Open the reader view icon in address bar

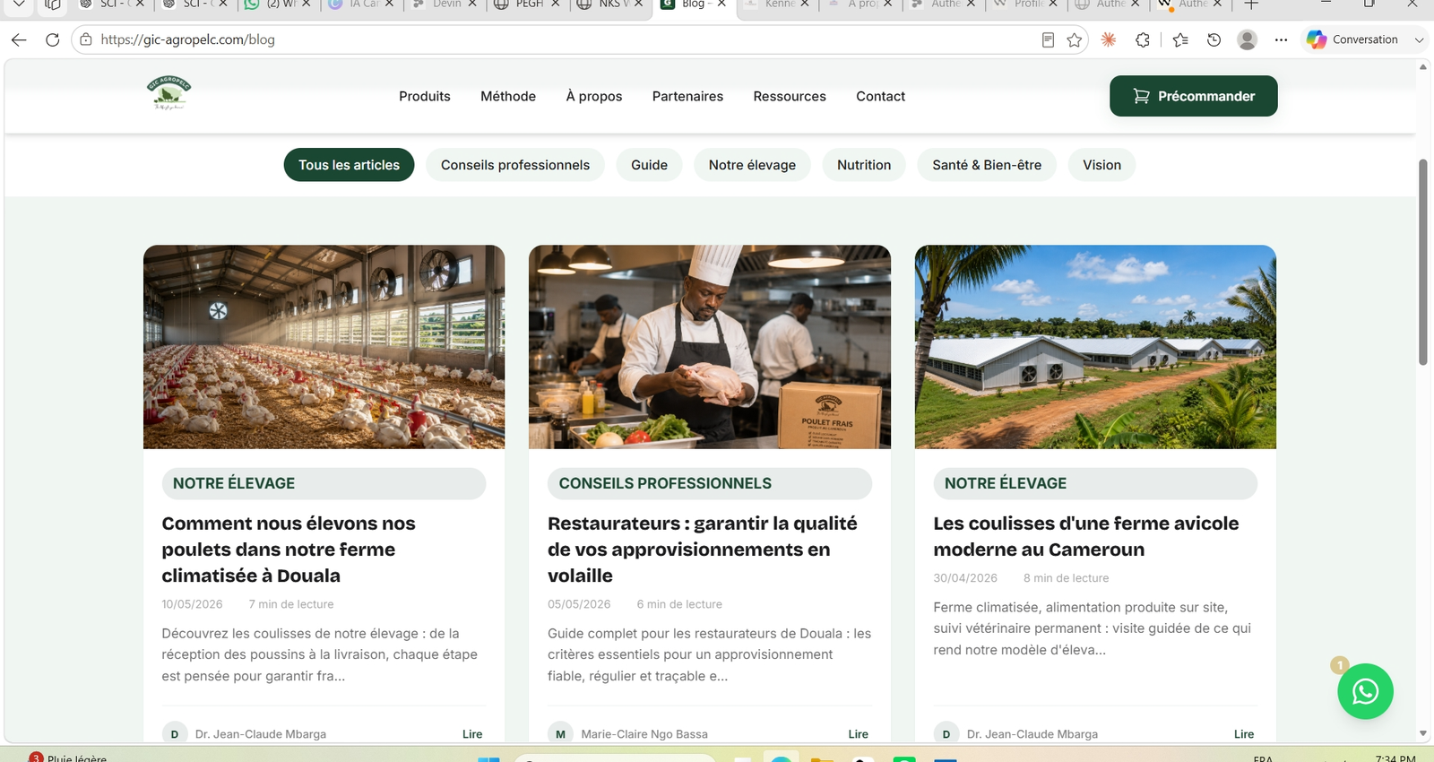pyautogui.click(x=1048, y=39)
